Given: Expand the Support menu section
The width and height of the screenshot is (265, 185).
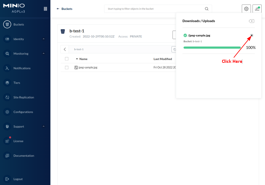Looking at the screenshot, I should tap(44, 126).
